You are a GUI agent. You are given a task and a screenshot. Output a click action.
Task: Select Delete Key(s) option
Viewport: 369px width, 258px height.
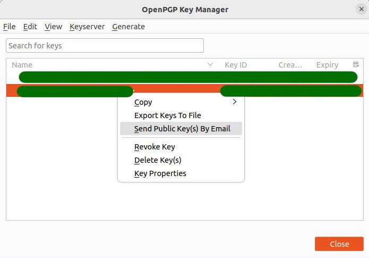coord(158,160)
